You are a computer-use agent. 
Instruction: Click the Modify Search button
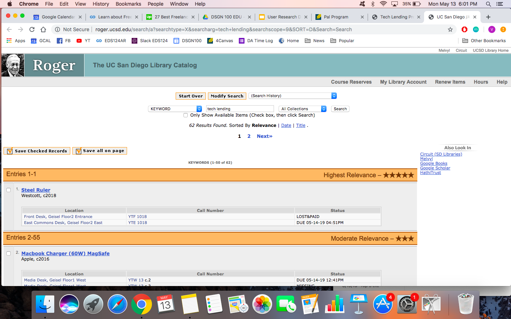pos(227,96)
